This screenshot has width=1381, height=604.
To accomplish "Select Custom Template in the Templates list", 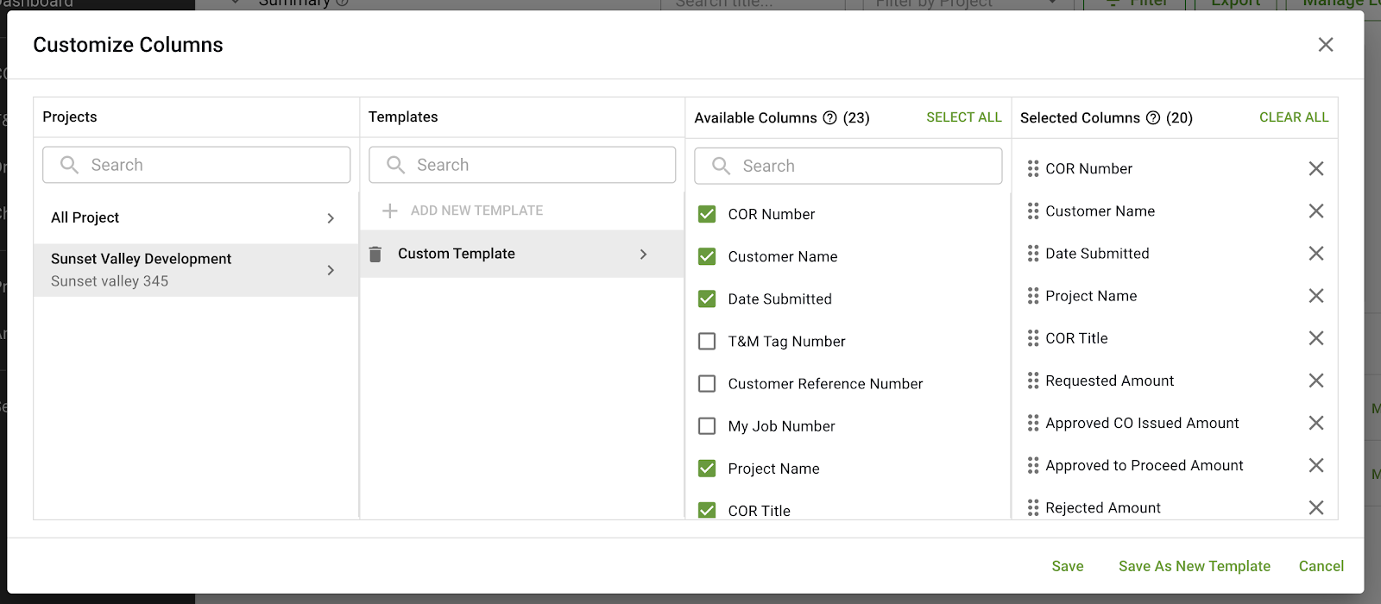I will (x=457, y=254).
